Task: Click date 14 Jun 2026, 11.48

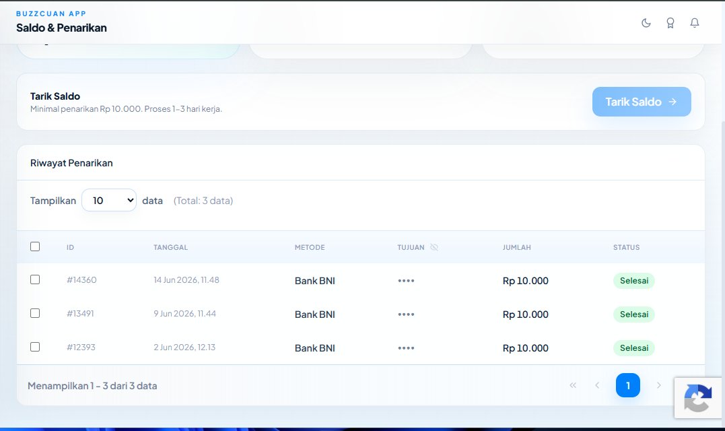Action: (186, 279)
